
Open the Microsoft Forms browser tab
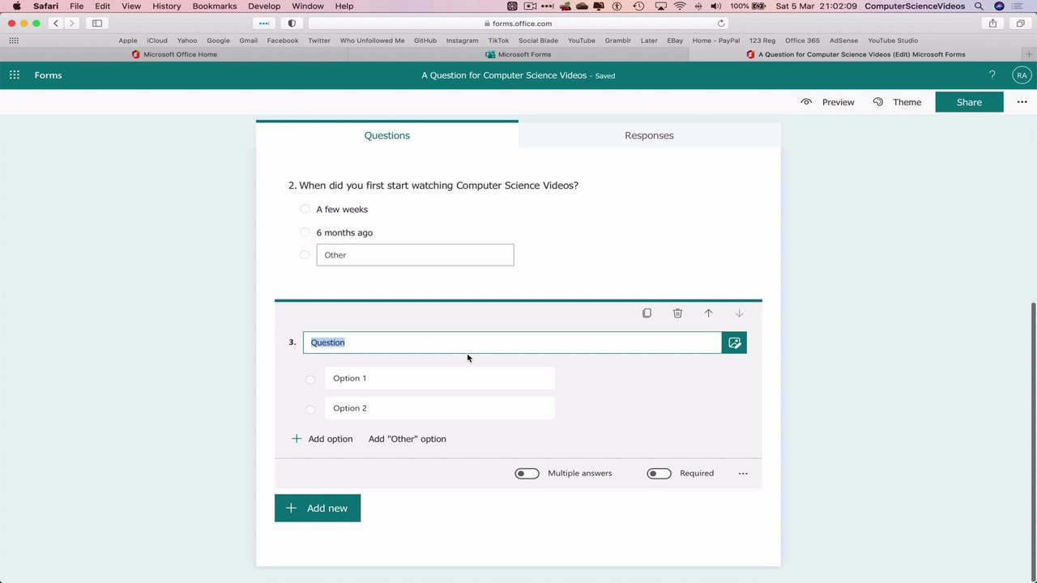[x=518, y=54]
